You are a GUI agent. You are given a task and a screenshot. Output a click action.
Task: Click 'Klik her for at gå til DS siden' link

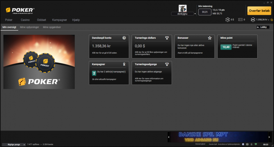[105, 53]
